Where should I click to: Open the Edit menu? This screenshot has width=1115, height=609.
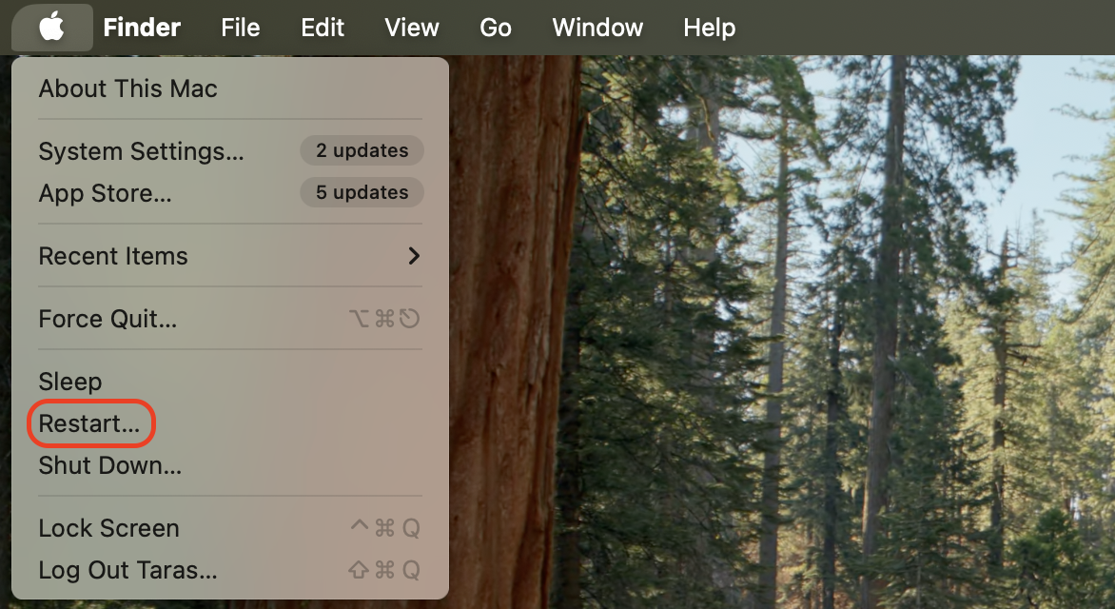[x=322, y=28]
